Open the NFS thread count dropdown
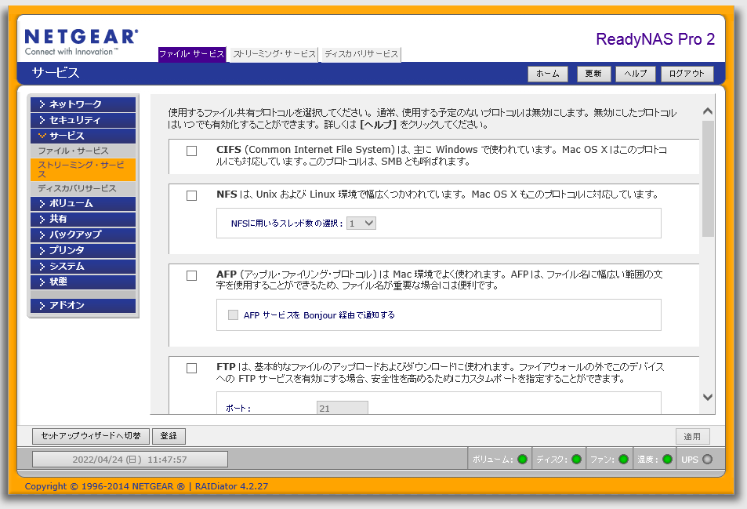 [361, 223]
